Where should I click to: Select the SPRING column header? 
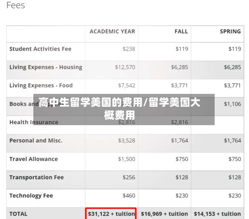[x=231, y=31]
